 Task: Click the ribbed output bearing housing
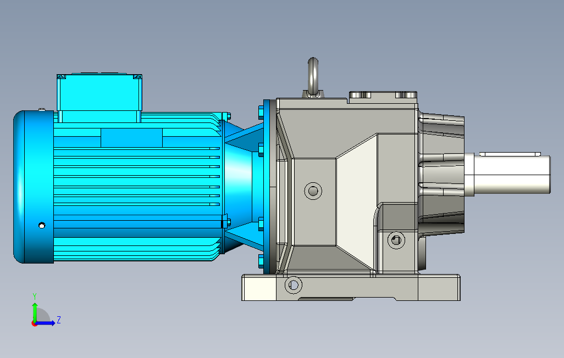pyautogui.click(x=441, y=174)
